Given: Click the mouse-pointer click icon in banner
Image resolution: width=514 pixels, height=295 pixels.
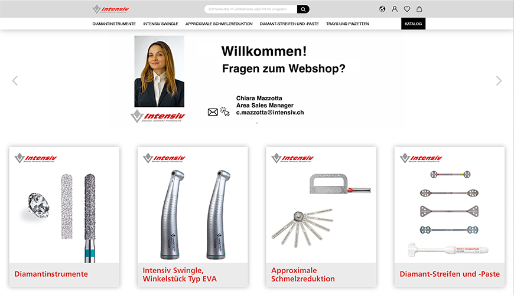Looking at the screenshot, I should tap(225, 112).
